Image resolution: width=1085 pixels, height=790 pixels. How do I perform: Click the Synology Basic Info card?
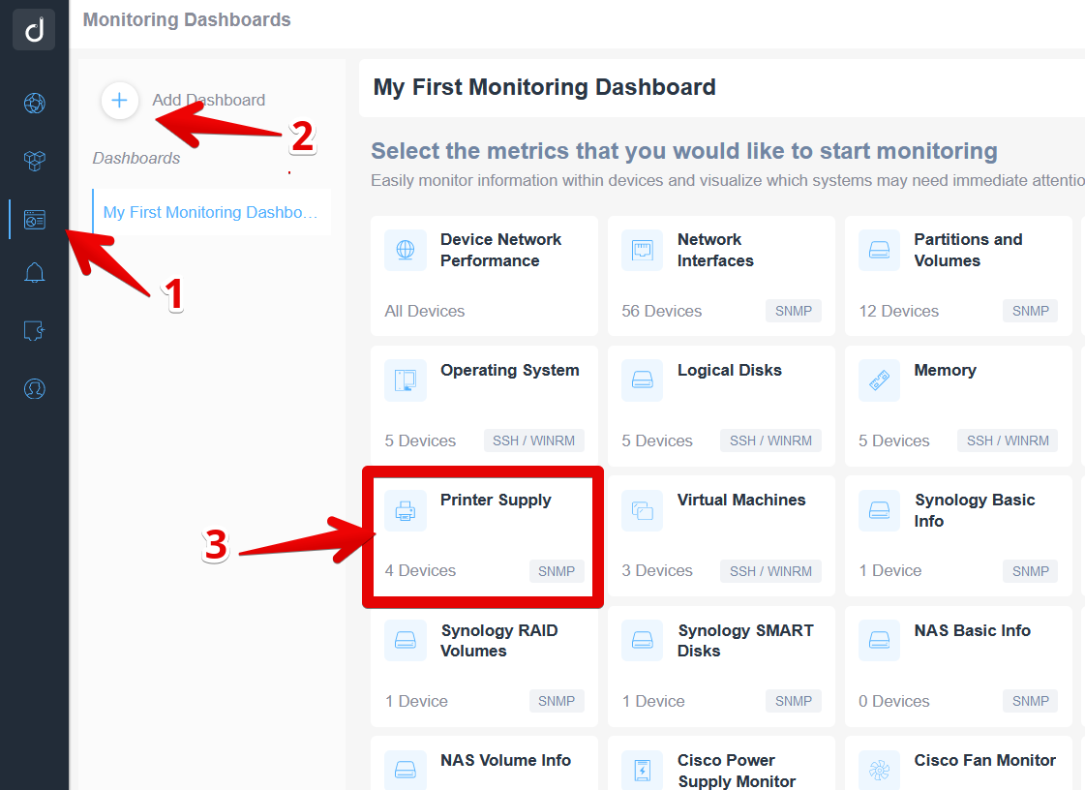pos(957,535)
